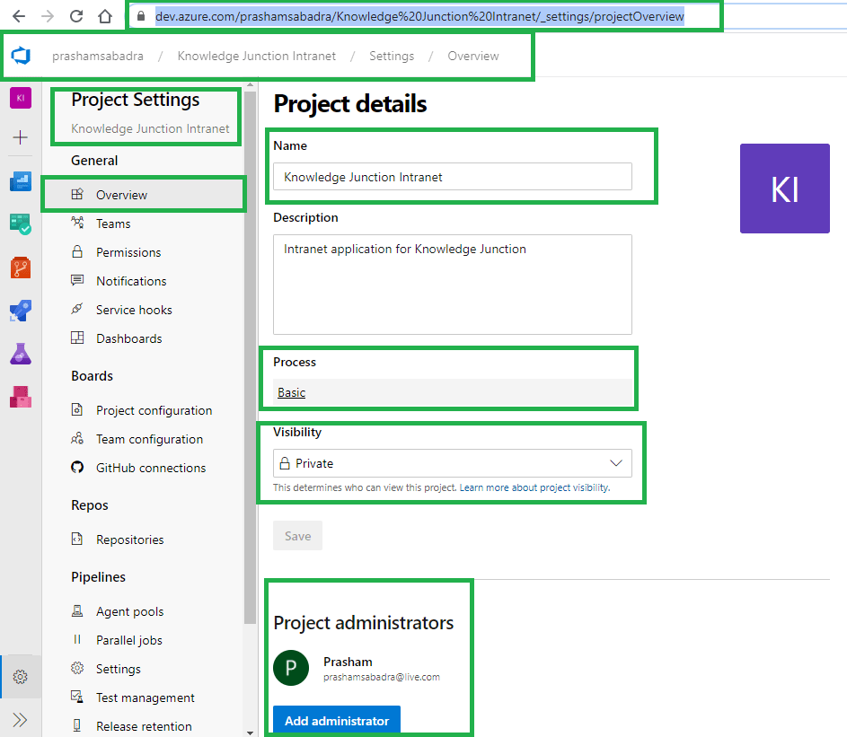The image size is (847, 737).
Task: Click the Project settings gear icon
Action: point(21,677)
